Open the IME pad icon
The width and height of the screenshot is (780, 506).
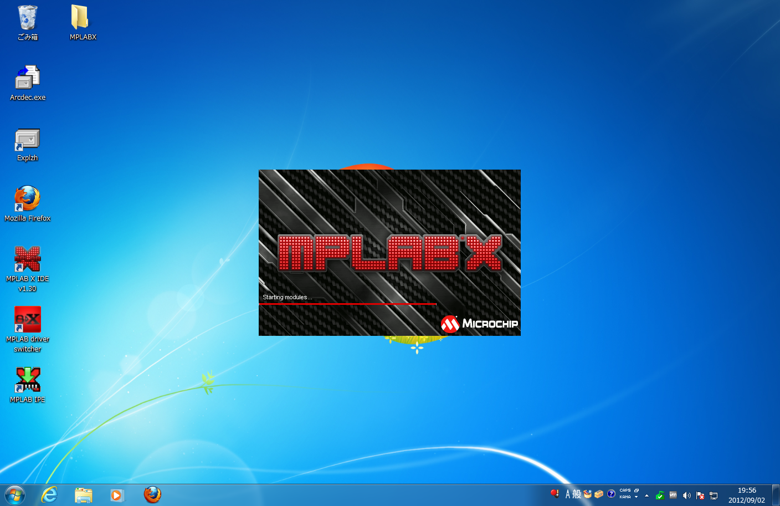pyautogui.click(x=588, y=494)
